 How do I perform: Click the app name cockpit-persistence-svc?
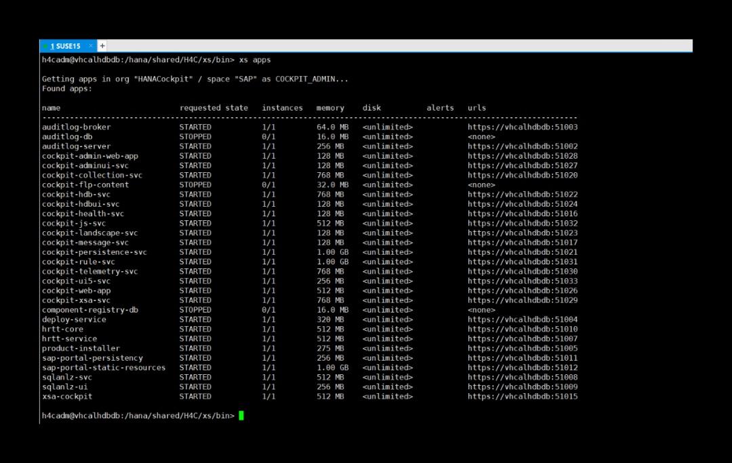pos(94,252)
